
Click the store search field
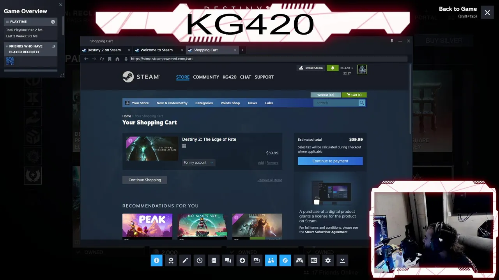(336, 103)
